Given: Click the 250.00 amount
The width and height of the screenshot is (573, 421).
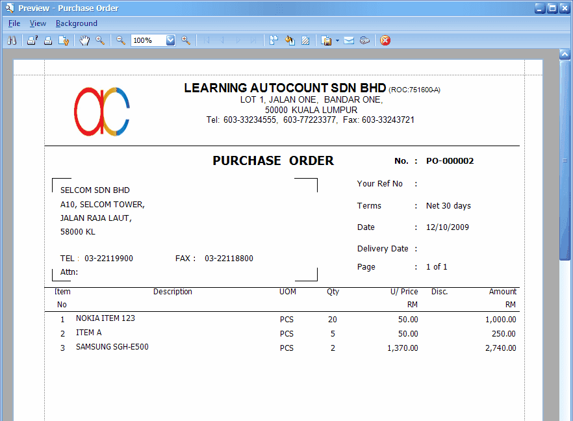Looking at the screenshot, I should pos(503,334).
